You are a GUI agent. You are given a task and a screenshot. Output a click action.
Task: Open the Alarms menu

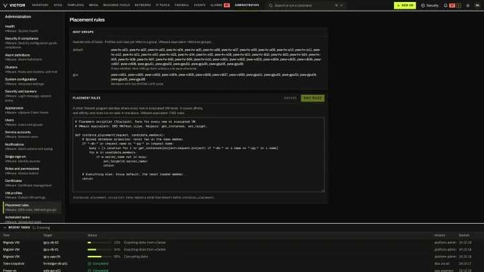pyautogui.click(x=216, y=5)
